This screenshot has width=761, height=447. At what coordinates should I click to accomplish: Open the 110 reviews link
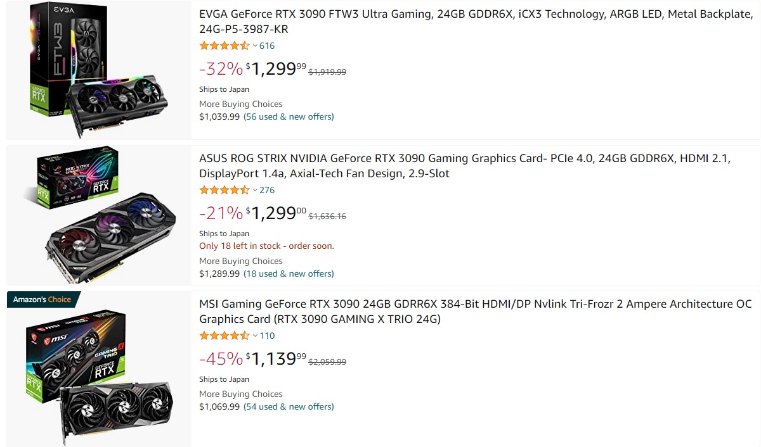(267, 336)
